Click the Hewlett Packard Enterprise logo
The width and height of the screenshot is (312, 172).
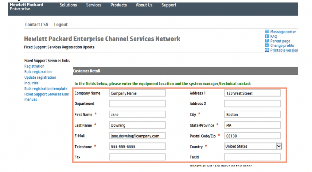point(26,7)
